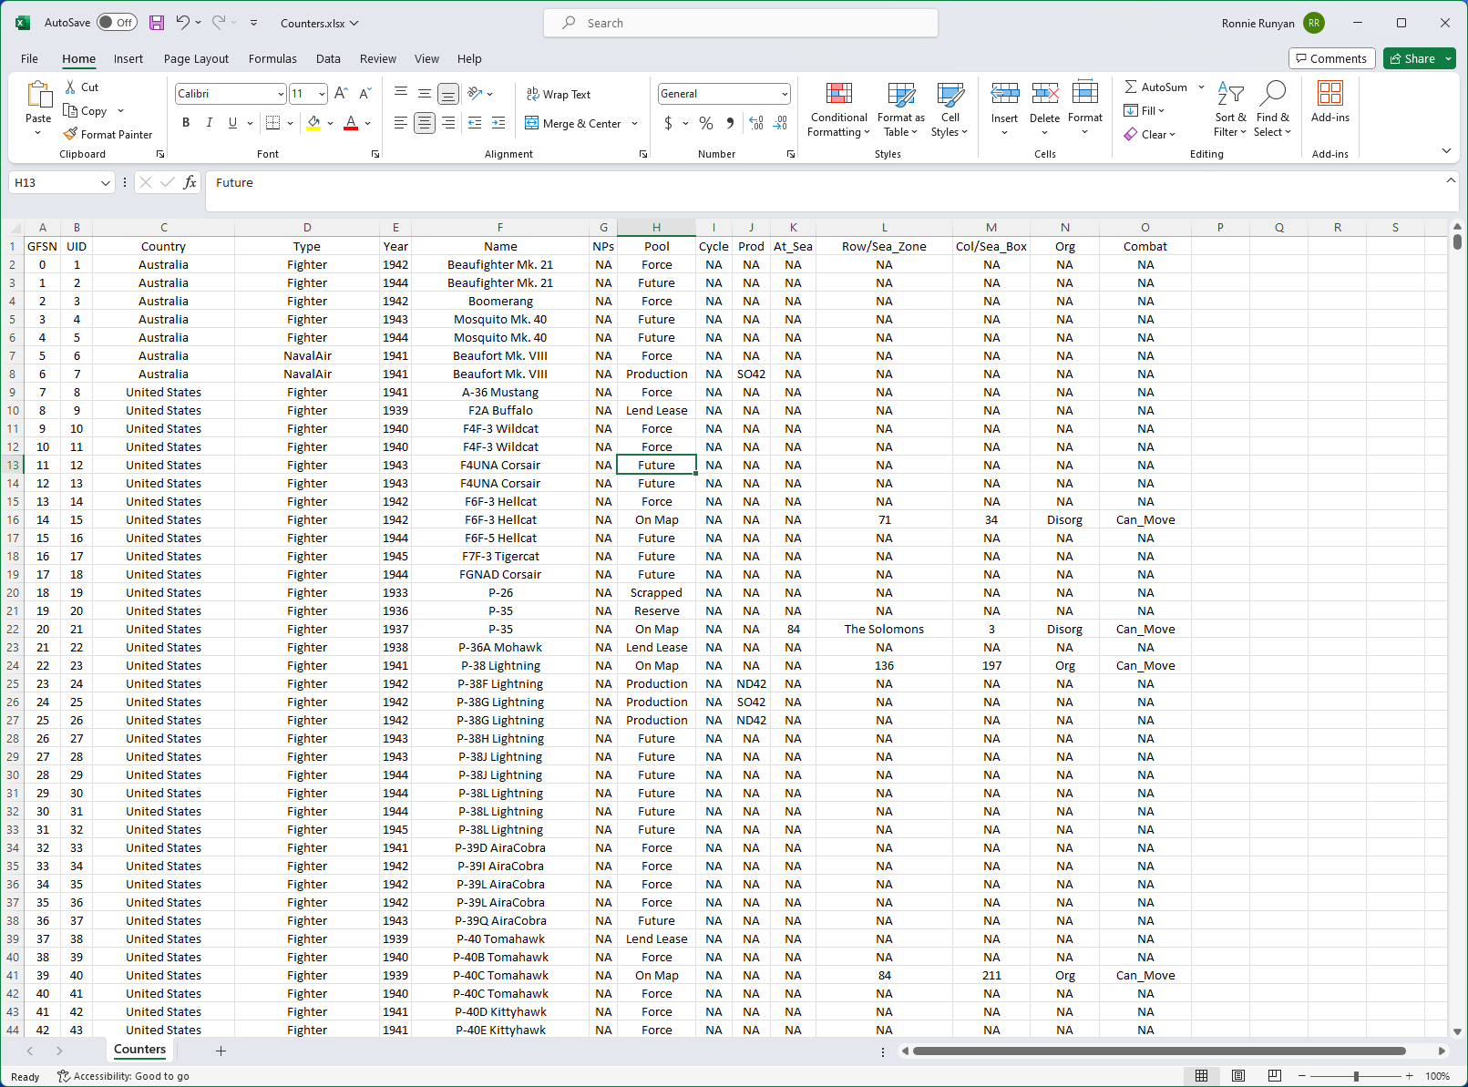Click the Redo arrow icon
Viewport: 1468px width, 1087px height.
(x=219, y=23)
